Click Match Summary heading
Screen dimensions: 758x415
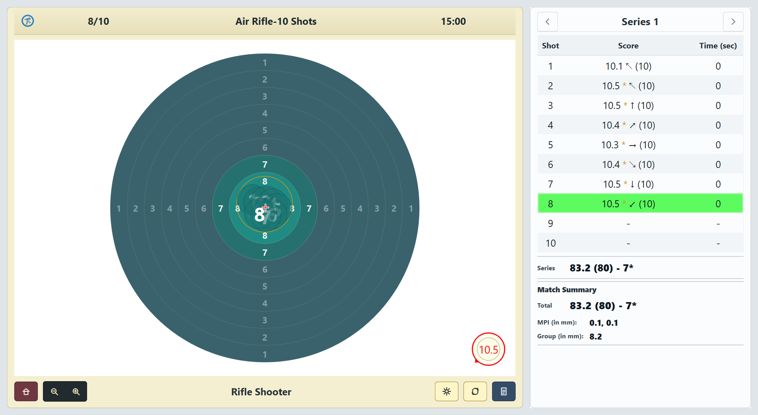[567, 290]
